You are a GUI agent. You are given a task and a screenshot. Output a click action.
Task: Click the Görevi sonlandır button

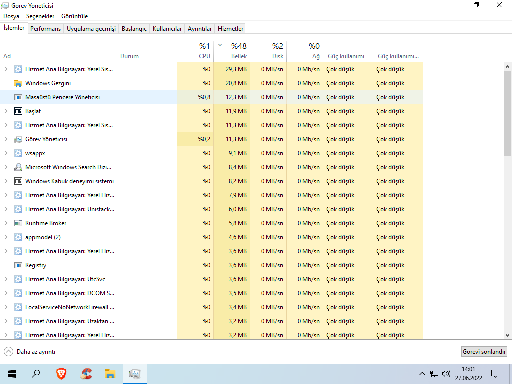click(484, 352)
